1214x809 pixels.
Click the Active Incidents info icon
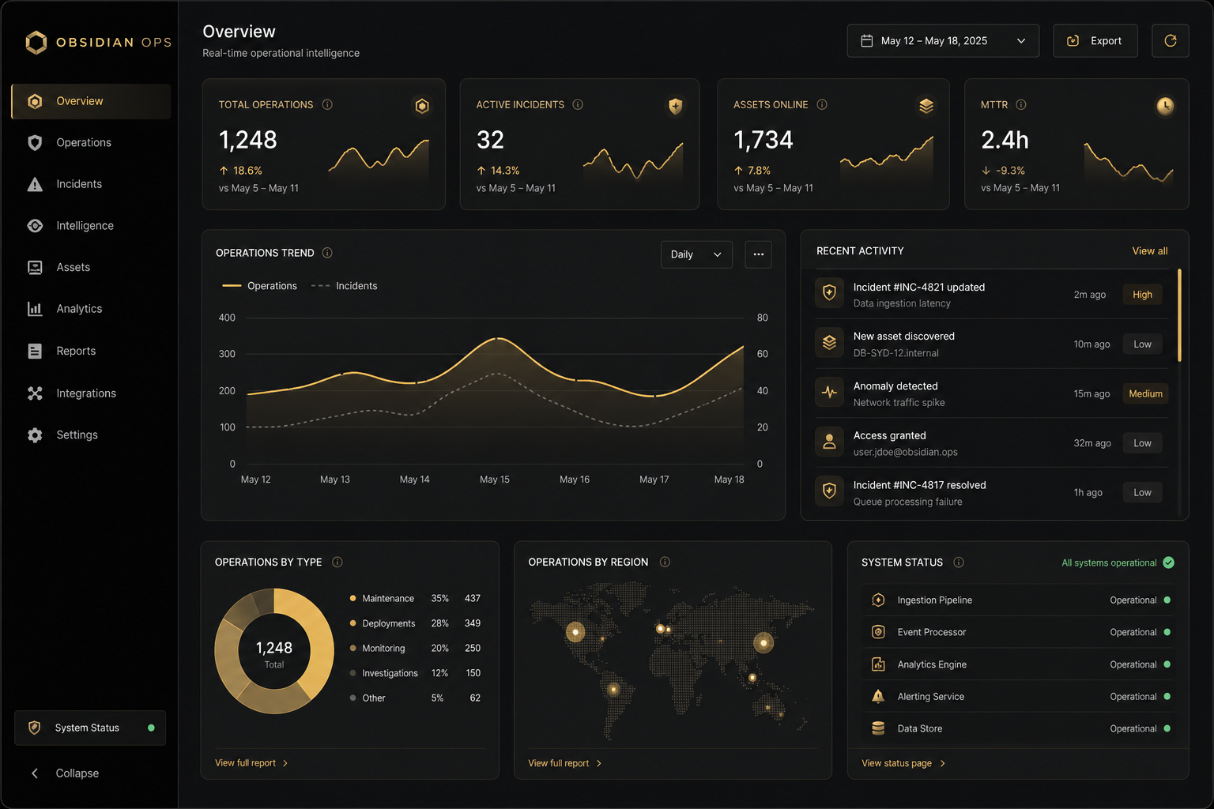pos(578,104)
